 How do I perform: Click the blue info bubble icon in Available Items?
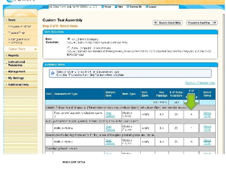53,73
